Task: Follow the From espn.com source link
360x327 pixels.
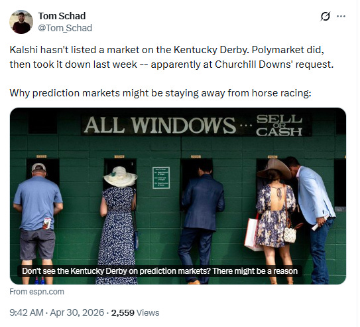Action: coord(36,292)
